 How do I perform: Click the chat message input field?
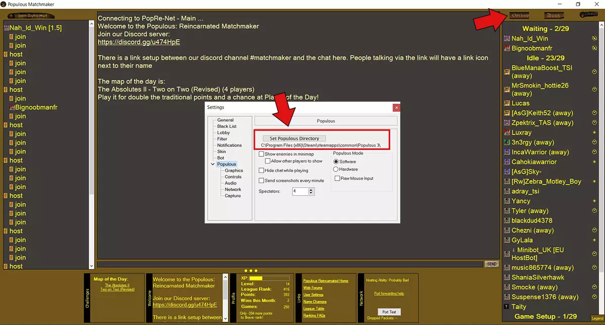pyautogui.click(x=290, y=264)
